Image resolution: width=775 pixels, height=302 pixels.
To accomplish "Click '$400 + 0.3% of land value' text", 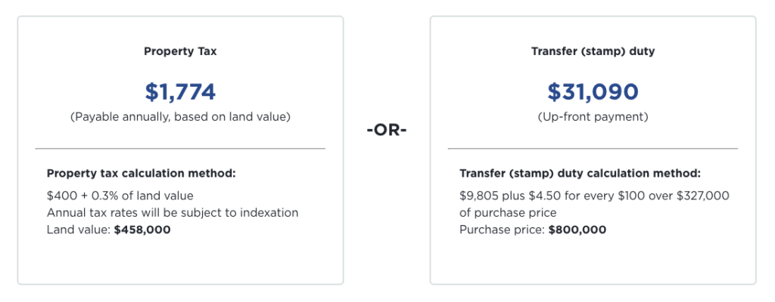I will (x=120, y=196).
